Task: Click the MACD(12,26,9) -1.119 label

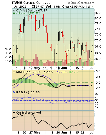Action: [x=35, y=72]
